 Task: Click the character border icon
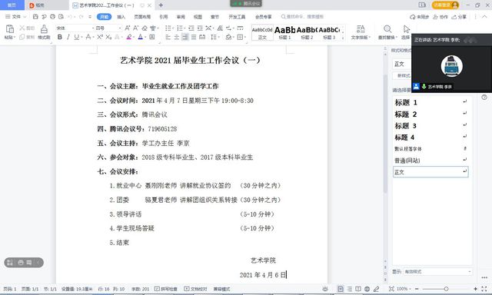coord(152,37)
